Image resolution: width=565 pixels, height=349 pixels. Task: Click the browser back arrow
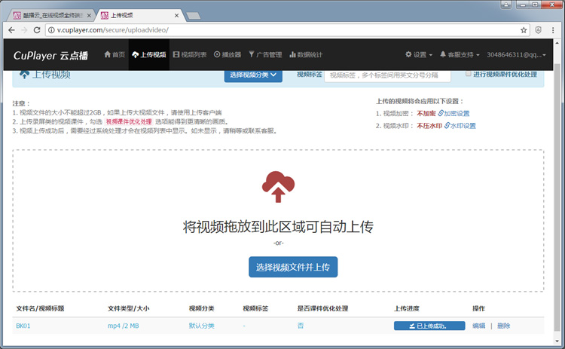click(10, 30)
